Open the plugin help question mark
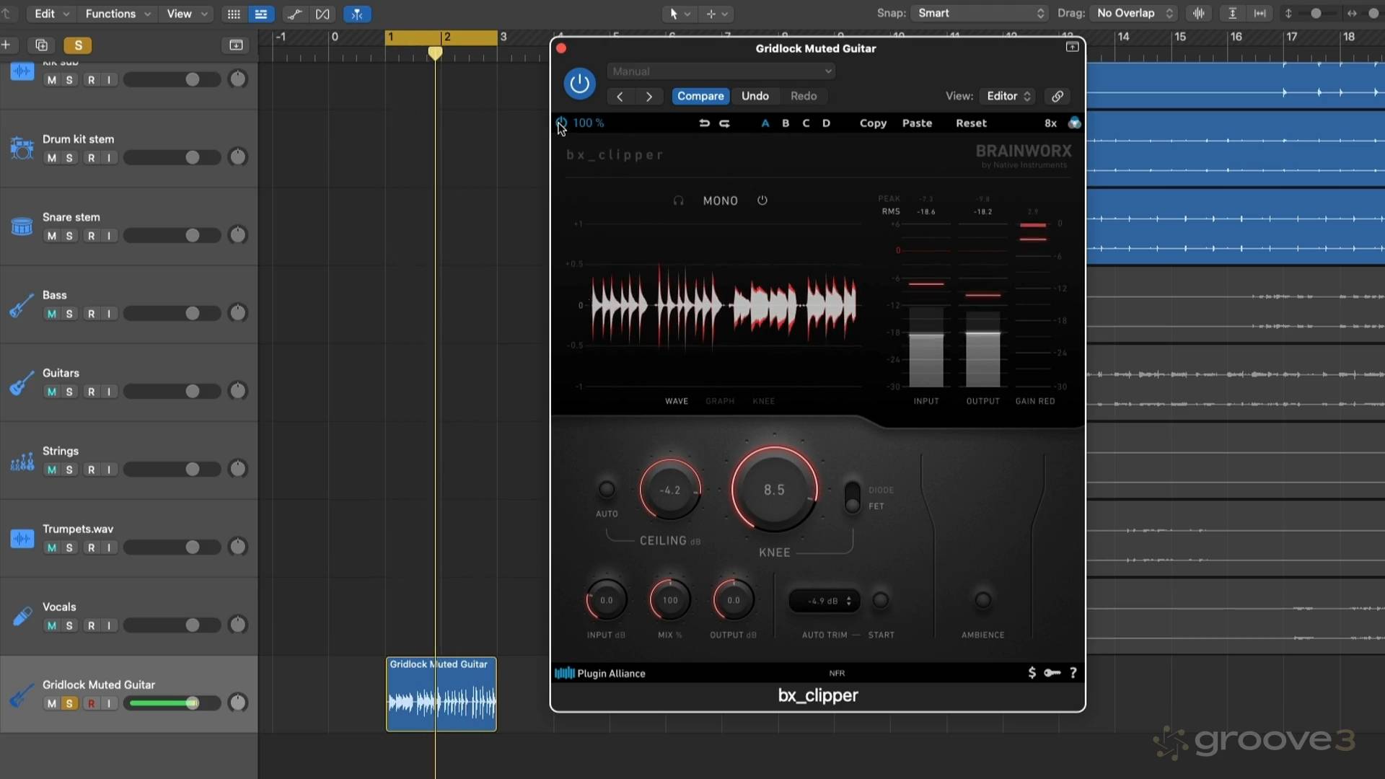The height and width of the screenshot is (779, 1385). (1073, 673)
